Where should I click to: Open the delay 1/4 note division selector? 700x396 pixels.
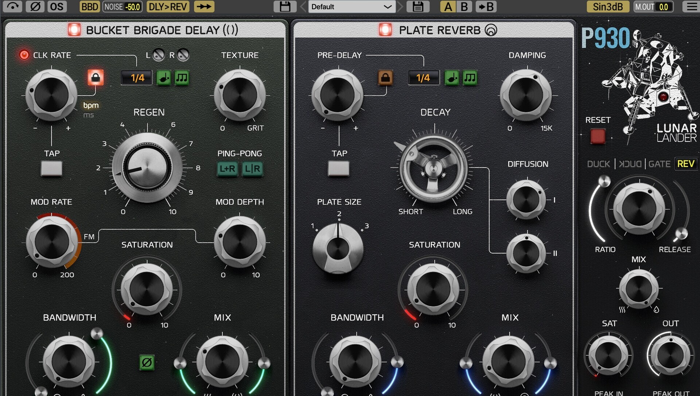coord(137,78)
